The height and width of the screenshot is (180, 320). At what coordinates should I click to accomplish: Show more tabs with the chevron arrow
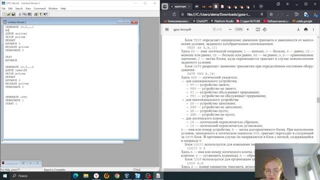click(254, 6)
